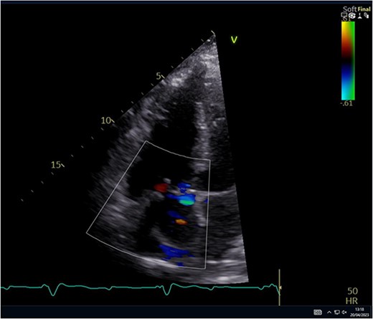
Task: Click the ECG trace time cursor marker
Action: [x=279, y=287]
